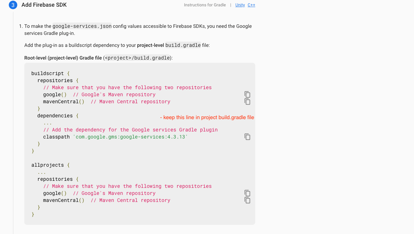The image size is (414, 234).
Task: Click the Instructions for Gradle label
Action: tap(205, 5)
